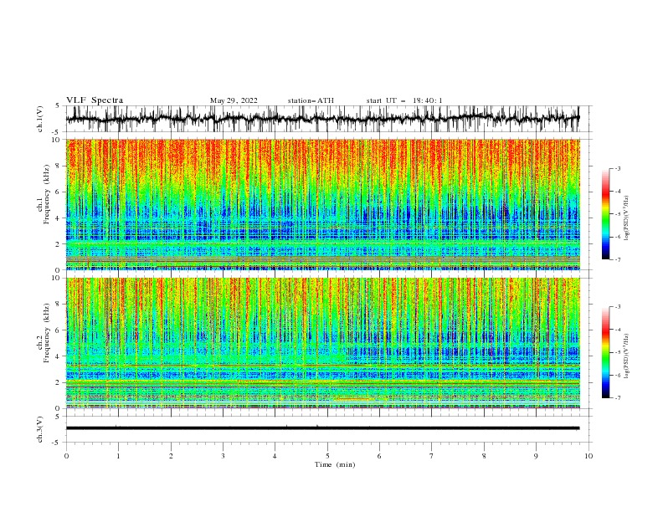This screenshot has height=512, width=663.
Task: Click the "ch.1(V)" axis label
Action: pyautogui.click(x=40, y=119)
